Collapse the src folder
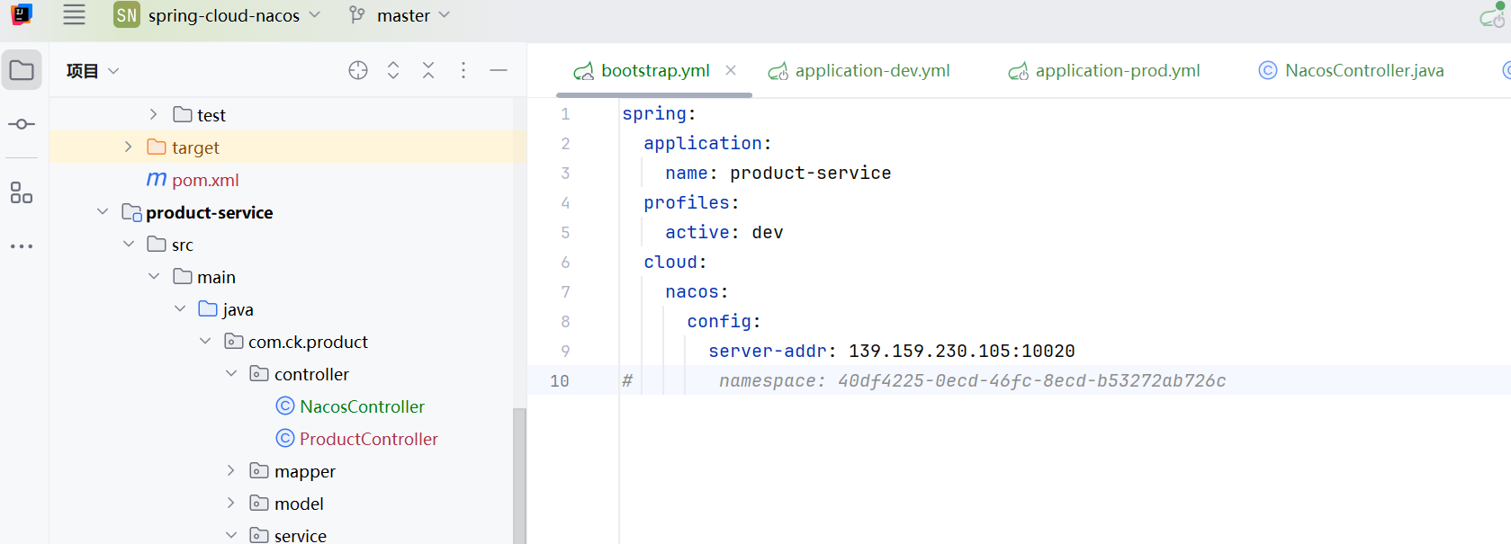1511x544 pixels. (129, 244)
